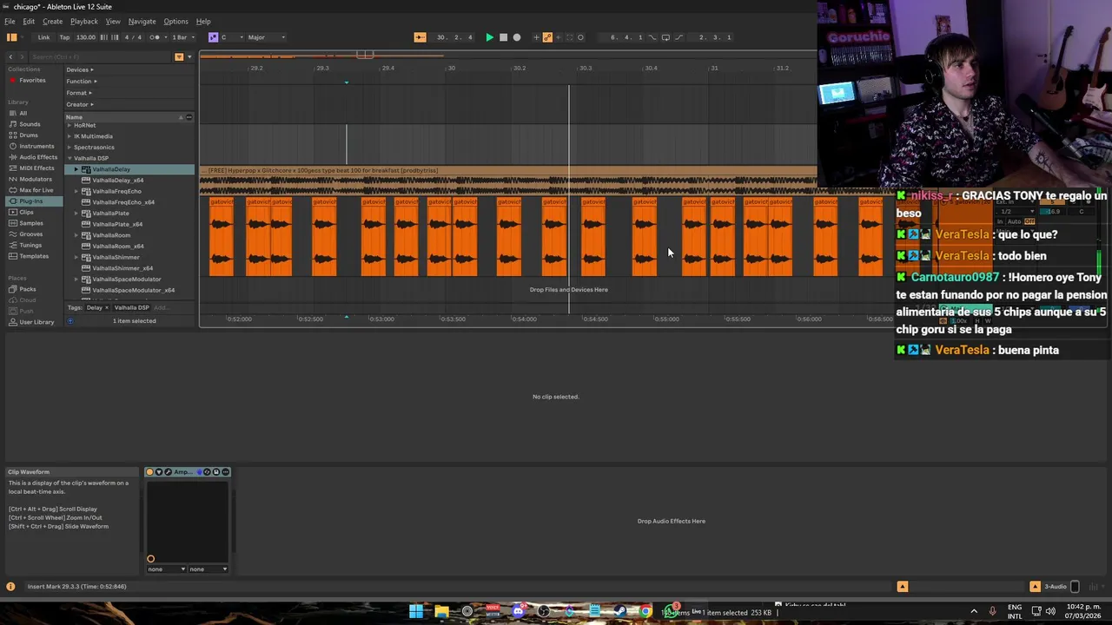This screenshot has width=1112, height=625.
Task: Open the Major scale dropdown
Action: click(266, 37)
